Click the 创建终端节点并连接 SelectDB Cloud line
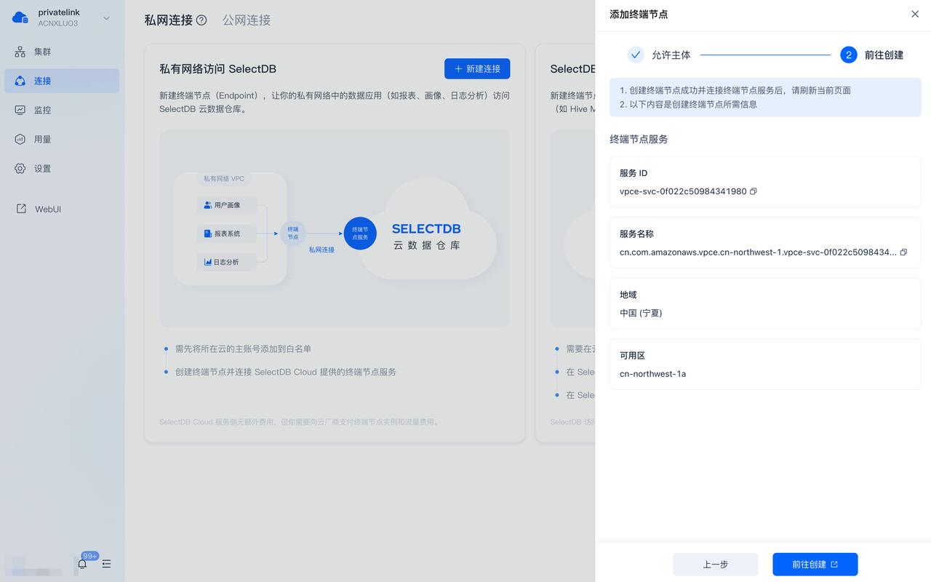 tap(286, 372)
